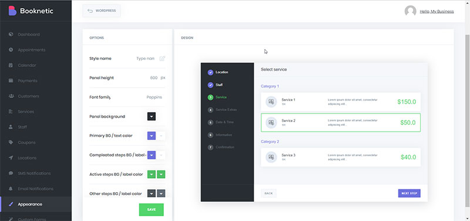Click the Panel height value field
This screenshot has height=221, width=470.
point(153,78)
